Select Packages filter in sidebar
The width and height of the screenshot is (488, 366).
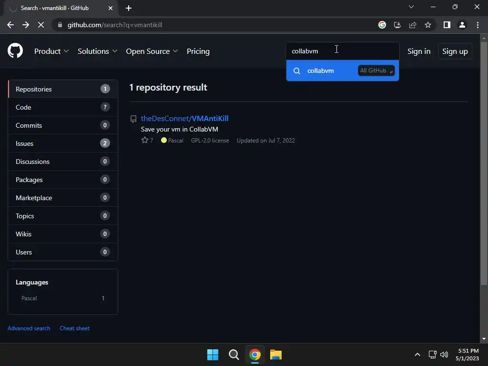pyautogui.click(x=63, y=180)
